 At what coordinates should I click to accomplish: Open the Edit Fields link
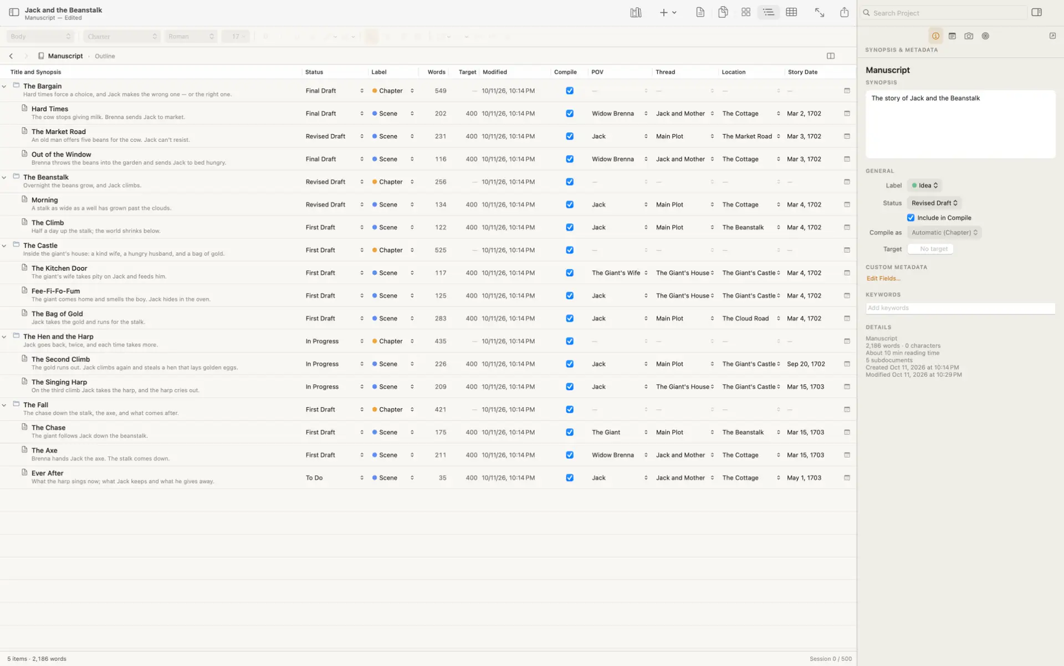tap(883, 279)
